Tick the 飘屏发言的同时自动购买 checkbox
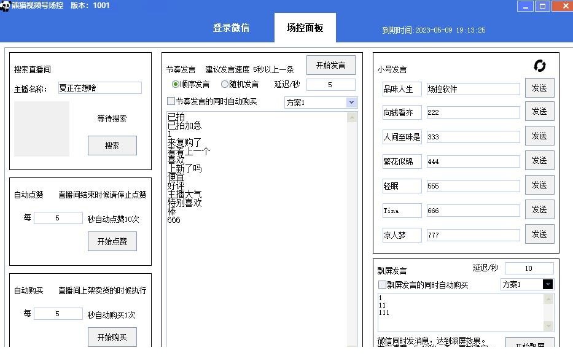This screenshot has width=573, height=361. click(x=382, y=284)
